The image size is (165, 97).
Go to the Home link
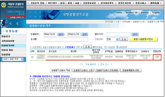(119, 13)
